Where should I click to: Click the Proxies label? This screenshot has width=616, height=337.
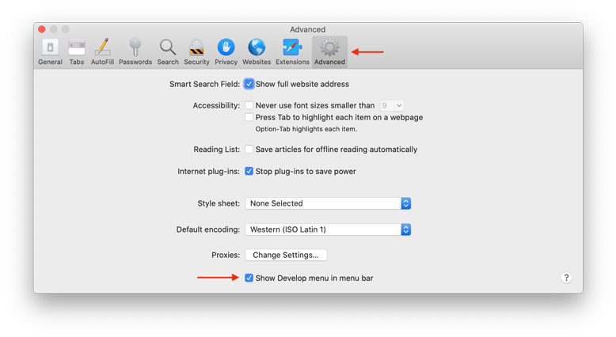pyautogui.click(x=226, y=255)
